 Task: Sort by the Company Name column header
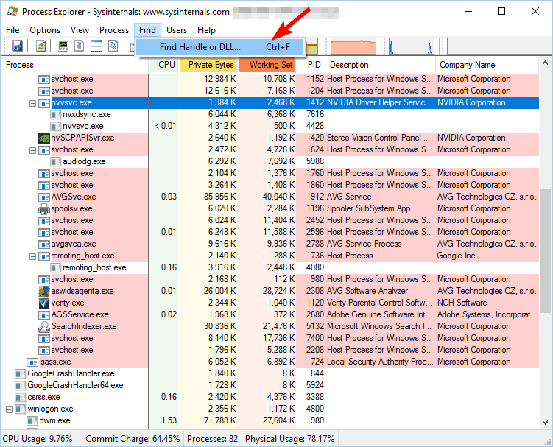coord(487,65)
